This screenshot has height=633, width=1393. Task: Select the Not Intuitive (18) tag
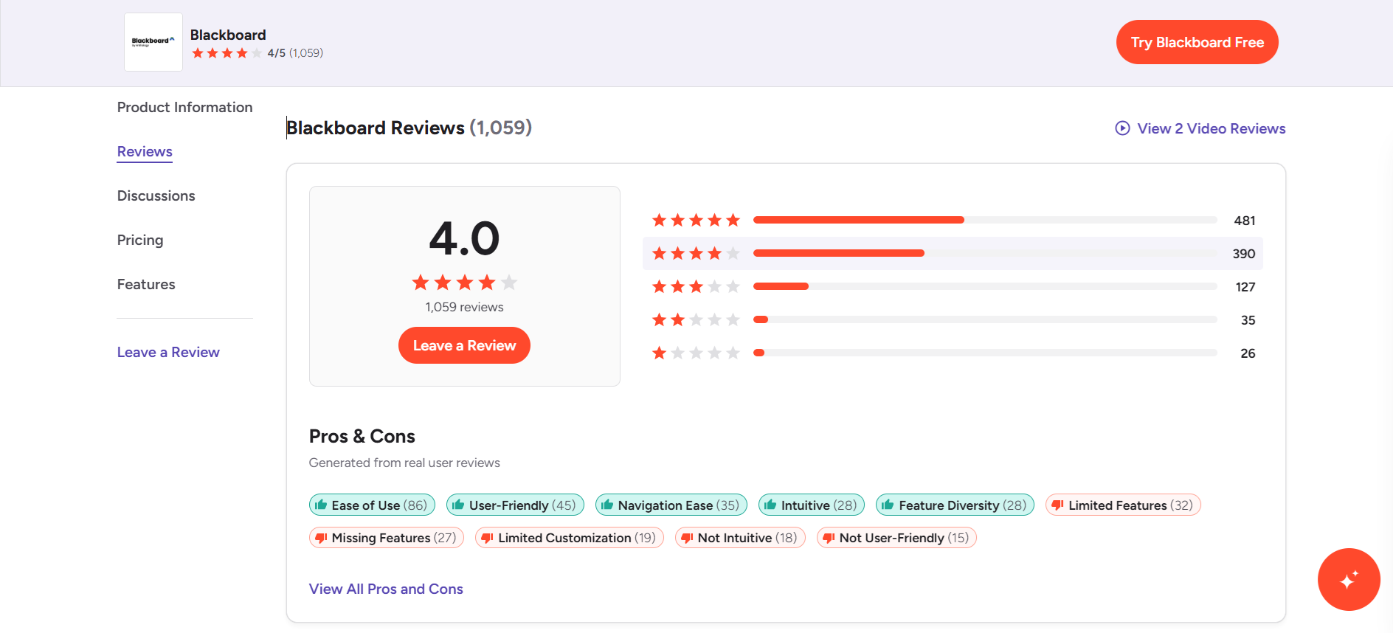coord(740,537)
